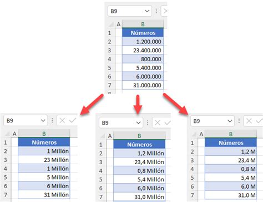This screenshot has height=202, width=263.
Task: Click cell with 23,4 M
Action: [x=231, y=160]
